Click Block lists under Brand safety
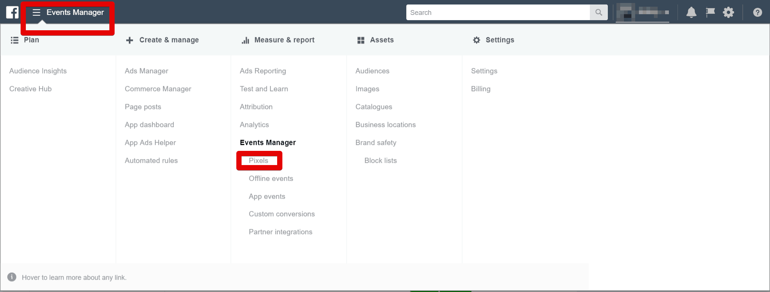Image resolution: width=770 pixels, height=292 pixels. 381,161
